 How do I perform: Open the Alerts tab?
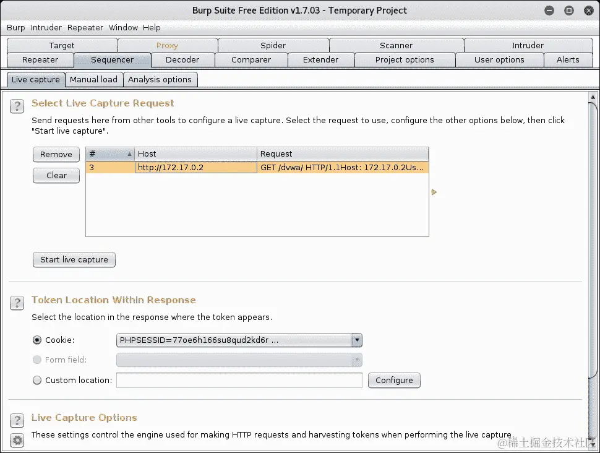pyautogui.click(x=568, y=60)
